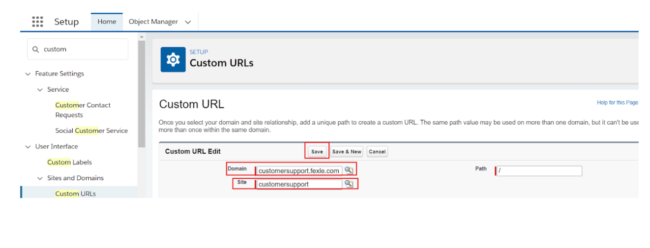650x248 pixels.
Task: Expand the Object Manager dropdown chevron
Action: click(188, 22)
